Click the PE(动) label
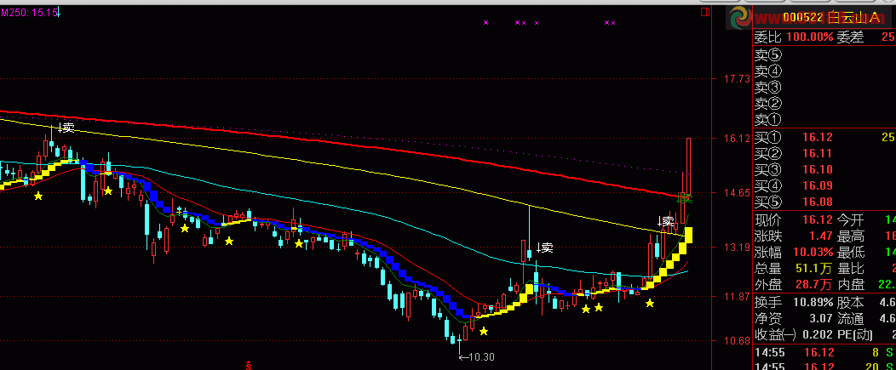The image size is (896, 370). pos(855,334)
